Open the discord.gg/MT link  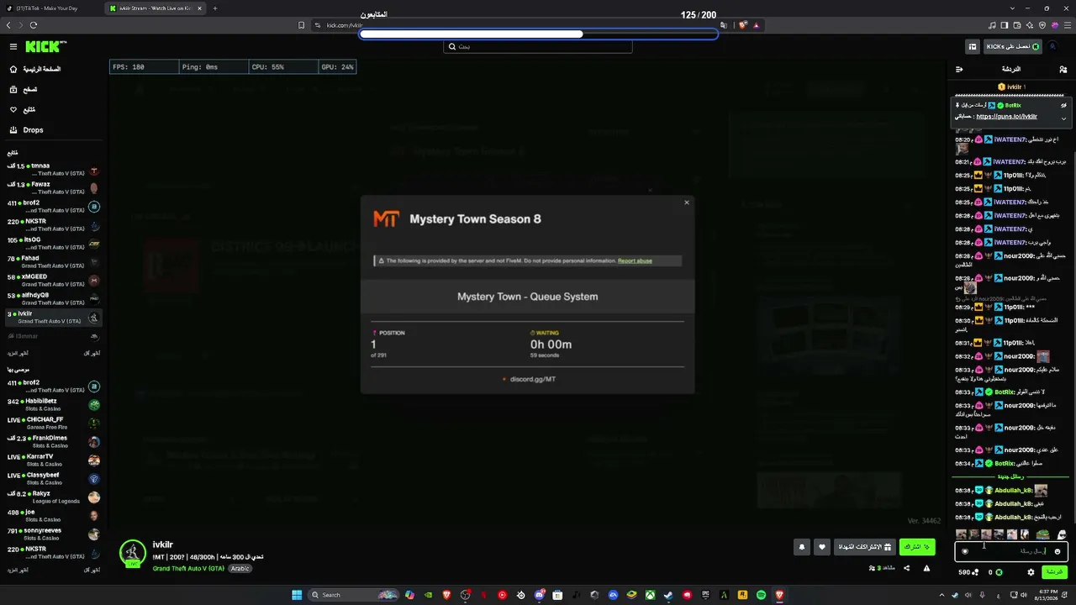click(x=533, y=379)
